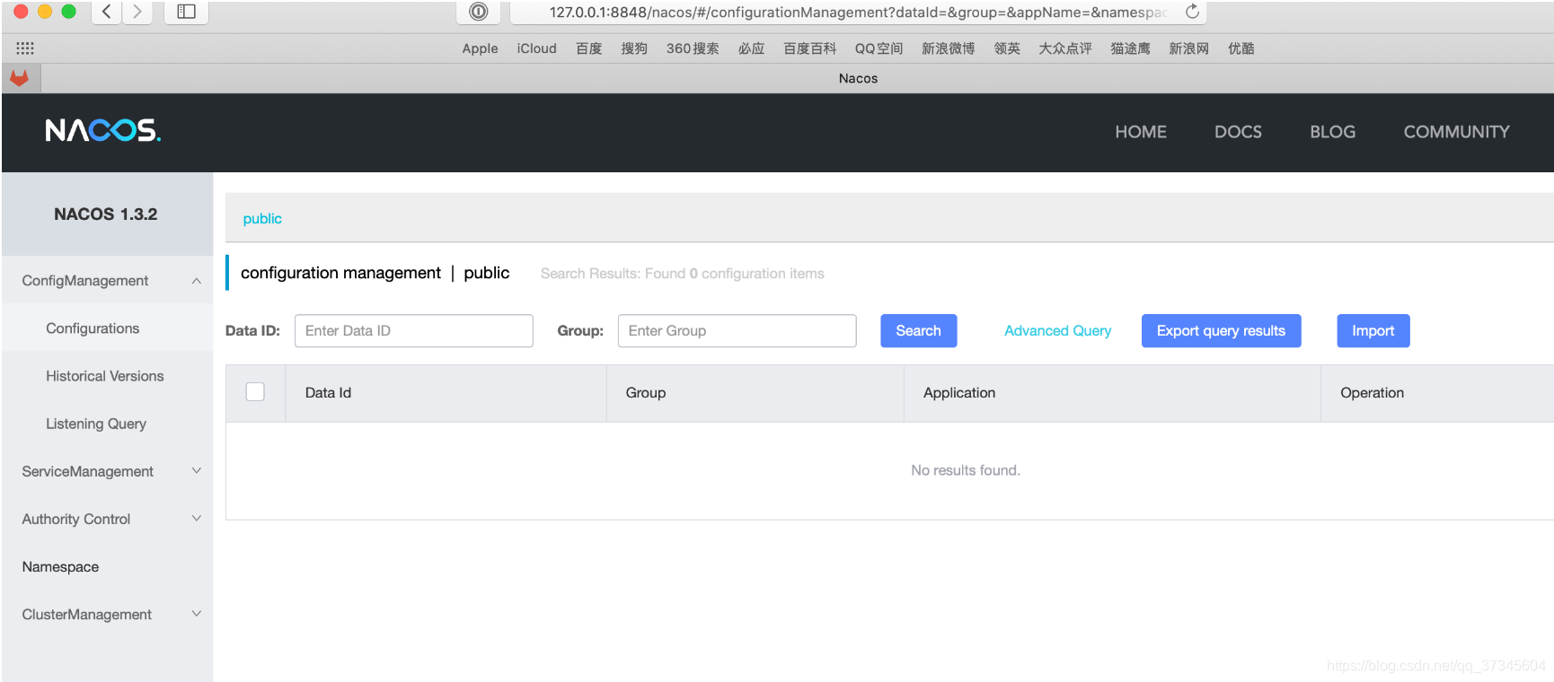Open the 1Password extension icon
Viewport: 1554px width, 682px height.
coord(479,12)
